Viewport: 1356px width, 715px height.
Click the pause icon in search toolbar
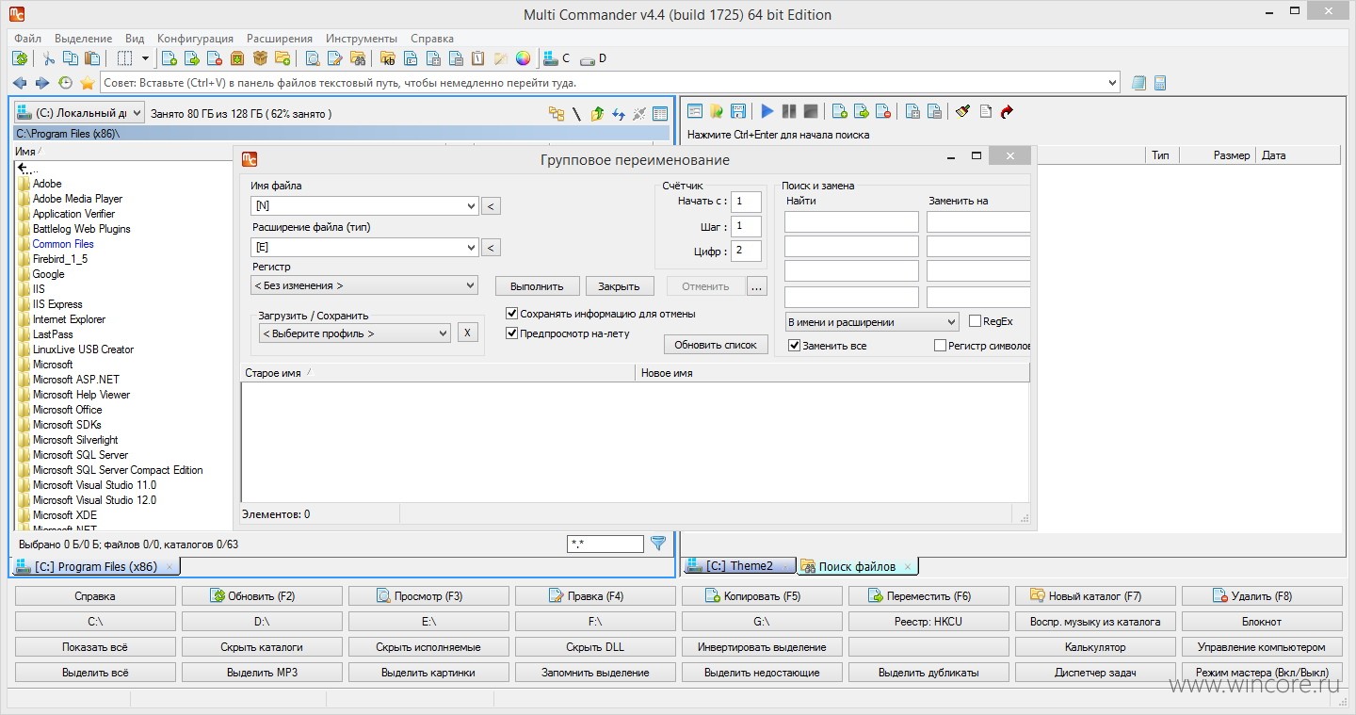click(789, 111)
